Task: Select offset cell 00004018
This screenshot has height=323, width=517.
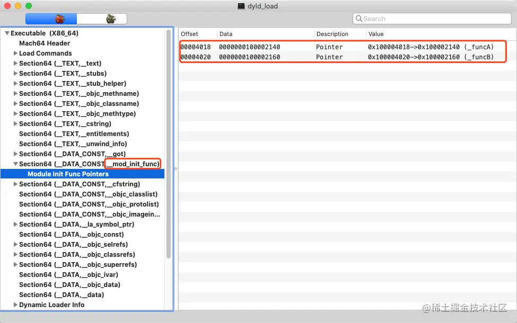Action: [196, 47]
